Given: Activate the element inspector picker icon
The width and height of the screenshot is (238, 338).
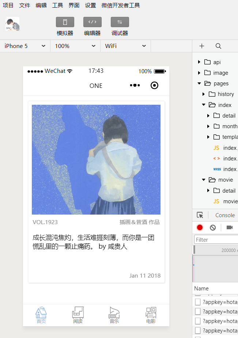Looking at the screenshot, I should [x=200, y=215].
